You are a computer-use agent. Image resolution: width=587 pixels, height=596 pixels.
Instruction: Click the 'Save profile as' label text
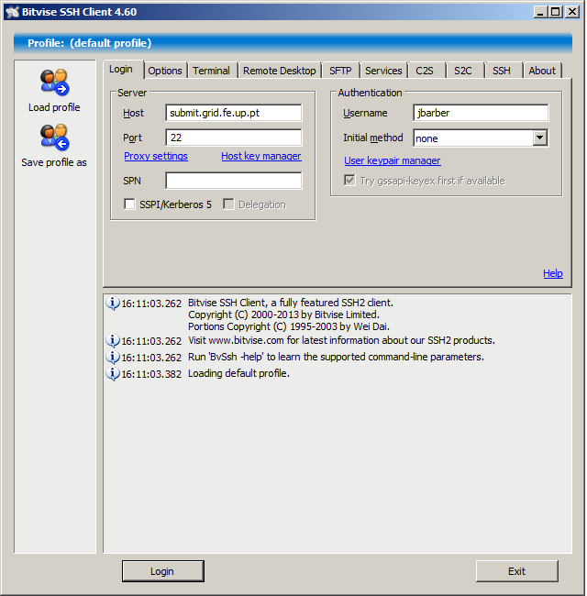(x=54, y=162)
